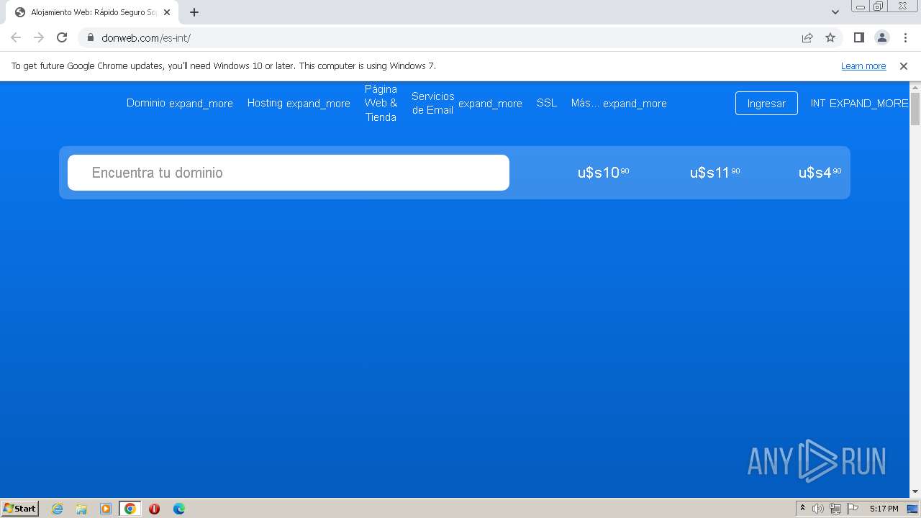
Task: Click Show desktop button at taskbar end
Action: [912, 509]
